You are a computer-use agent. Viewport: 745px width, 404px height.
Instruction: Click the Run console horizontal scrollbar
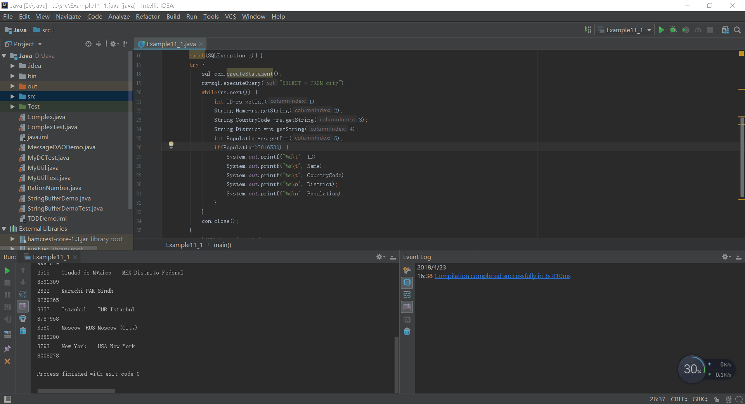pos(76,391)
